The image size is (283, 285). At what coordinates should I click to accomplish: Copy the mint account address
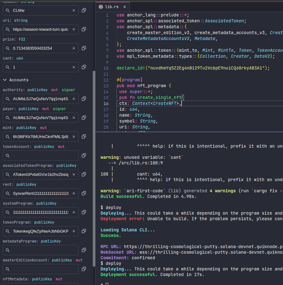(x=84, y=137)
